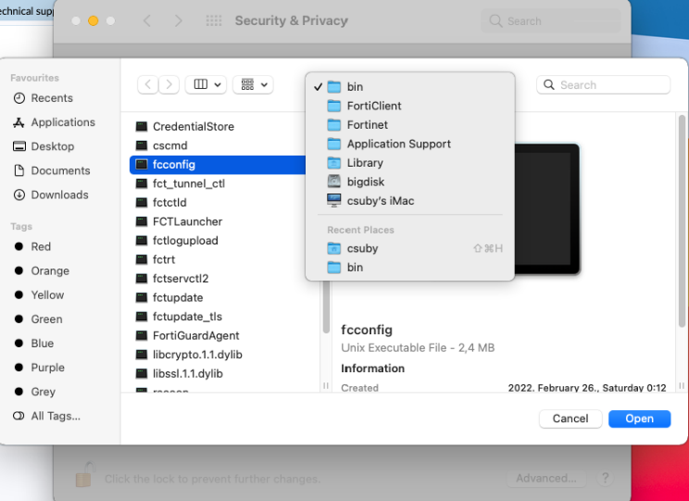Viewport: 689px width, 501px height.
Task: Open the grid grouping dropdown
Action: tap(253, 85)
